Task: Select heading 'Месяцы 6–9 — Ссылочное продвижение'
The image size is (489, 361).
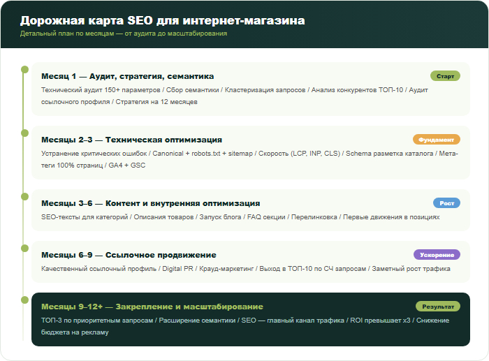Action: tap(129, 255)
